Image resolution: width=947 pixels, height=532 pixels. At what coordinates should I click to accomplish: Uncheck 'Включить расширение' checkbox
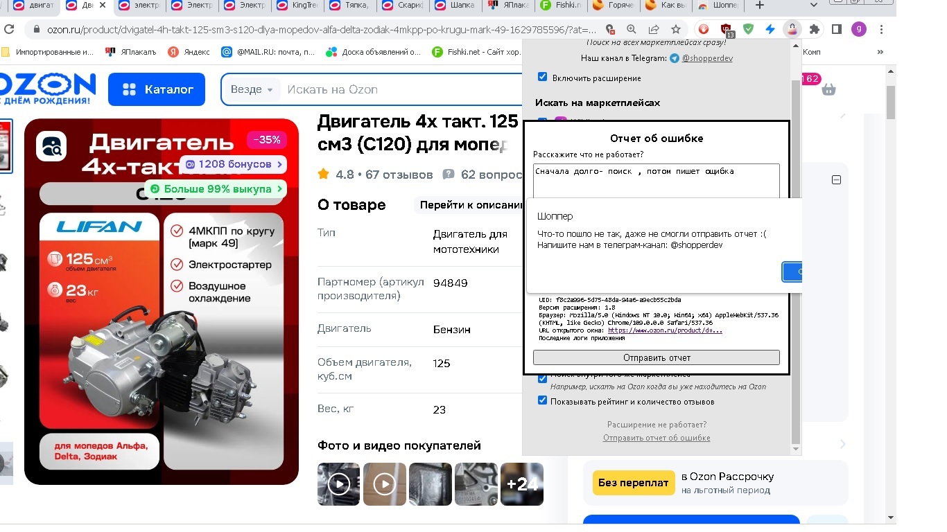pos(543,77)
